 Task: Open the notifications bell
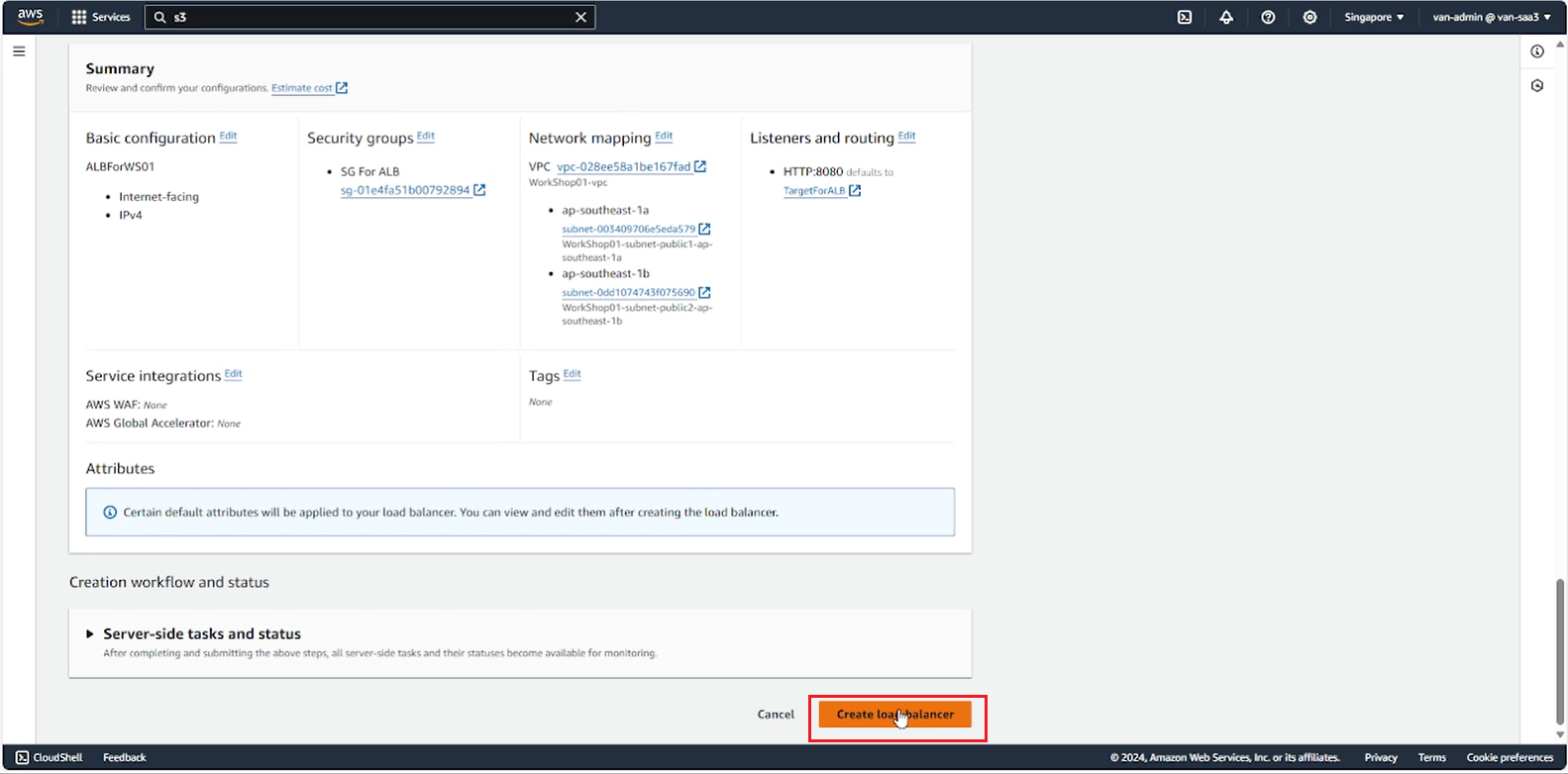click(x=1226, y=17)
